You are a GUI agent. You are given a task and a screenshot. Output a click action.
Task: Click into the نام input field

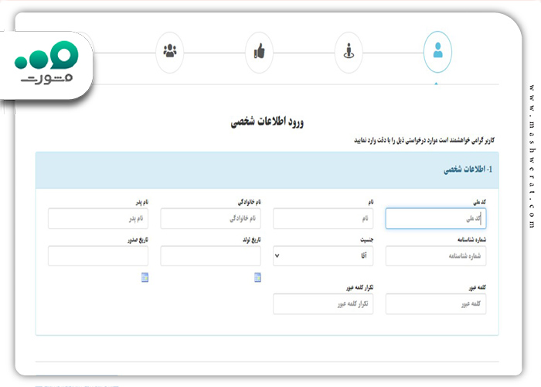coord(323,218)
